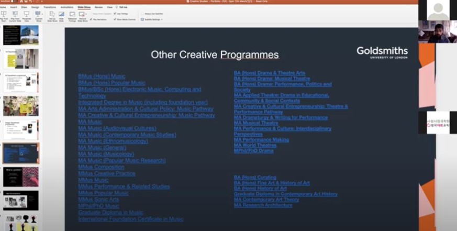
Task: Click the Other Creative Programmes slide title
Action: (x=215, y=54)
